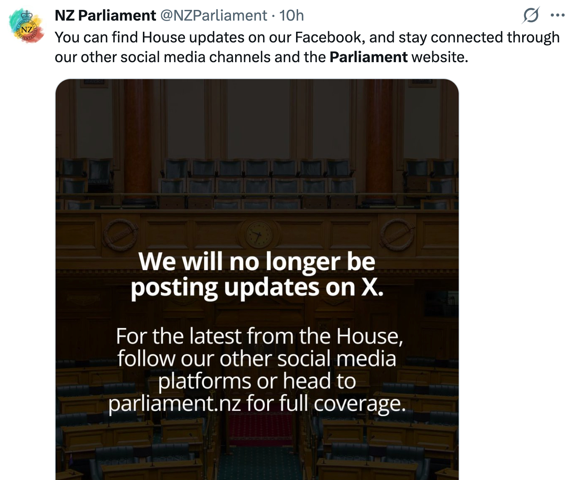The width and height of the screenshot is (574, 480).
Task: Open the @NZParliament handle link
Action: point(214,16)
